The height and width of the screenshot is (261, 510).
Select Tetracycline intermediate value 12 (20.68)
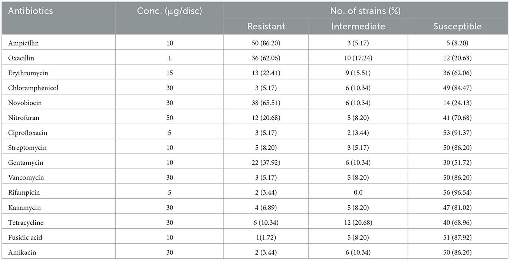(x=358, y=222)
